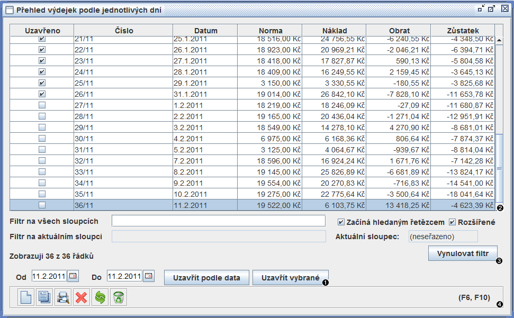The height and width of the screenshot is (318, 514).
Task: Check the Uzavřeno box for row 27/11
Action: click(x=42, y=105)
